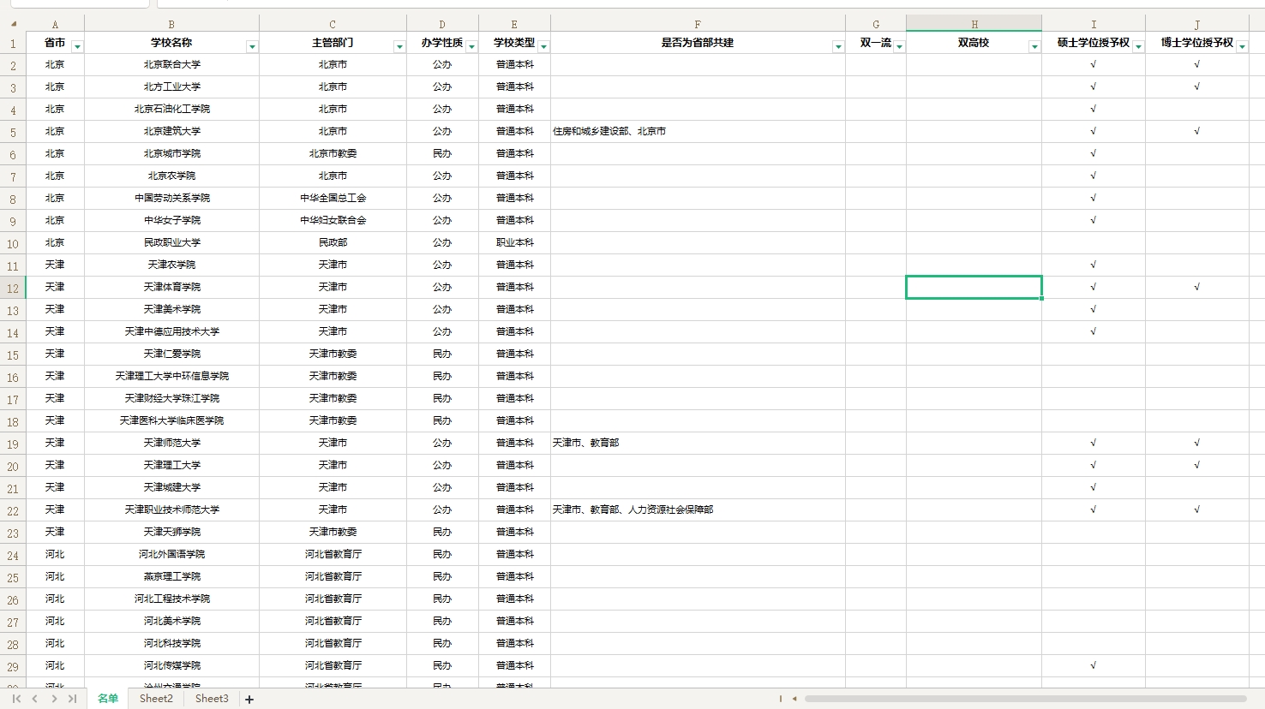Expand the 双高校 column filter
The width and height of the screenshot is (1265, 709).
click(1034, 46)
